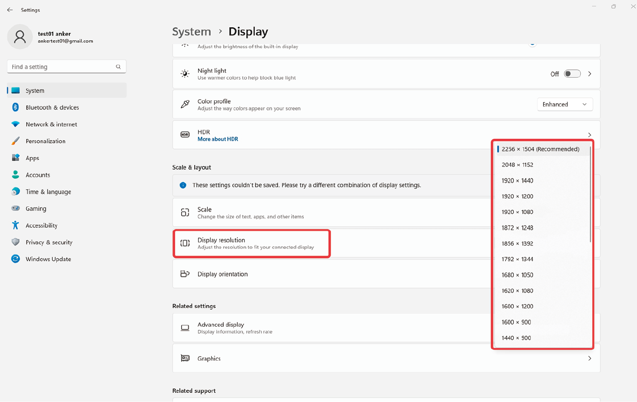Click the back arrow in Settings header
The image size is (637, 402).
click(10, 10)
